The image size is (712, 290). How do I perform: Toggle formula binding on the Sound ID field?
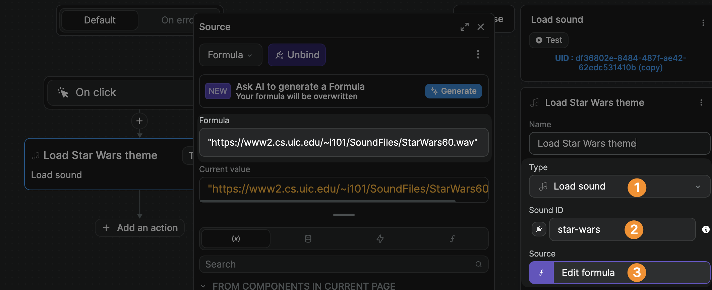(x=539, y=229)
